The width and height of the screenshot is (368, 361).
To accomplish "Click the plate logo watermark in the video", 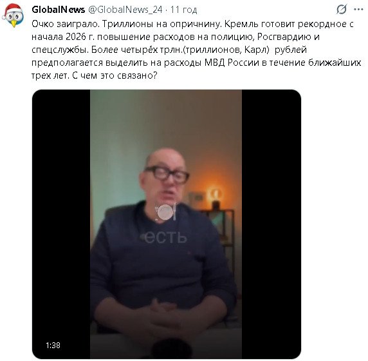I will click(x=166, y=212).
